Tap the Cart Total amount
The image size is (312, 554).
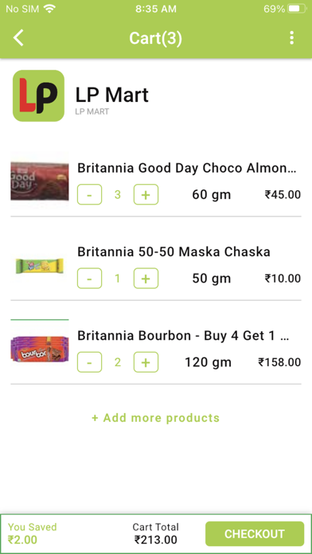(156, 540)
